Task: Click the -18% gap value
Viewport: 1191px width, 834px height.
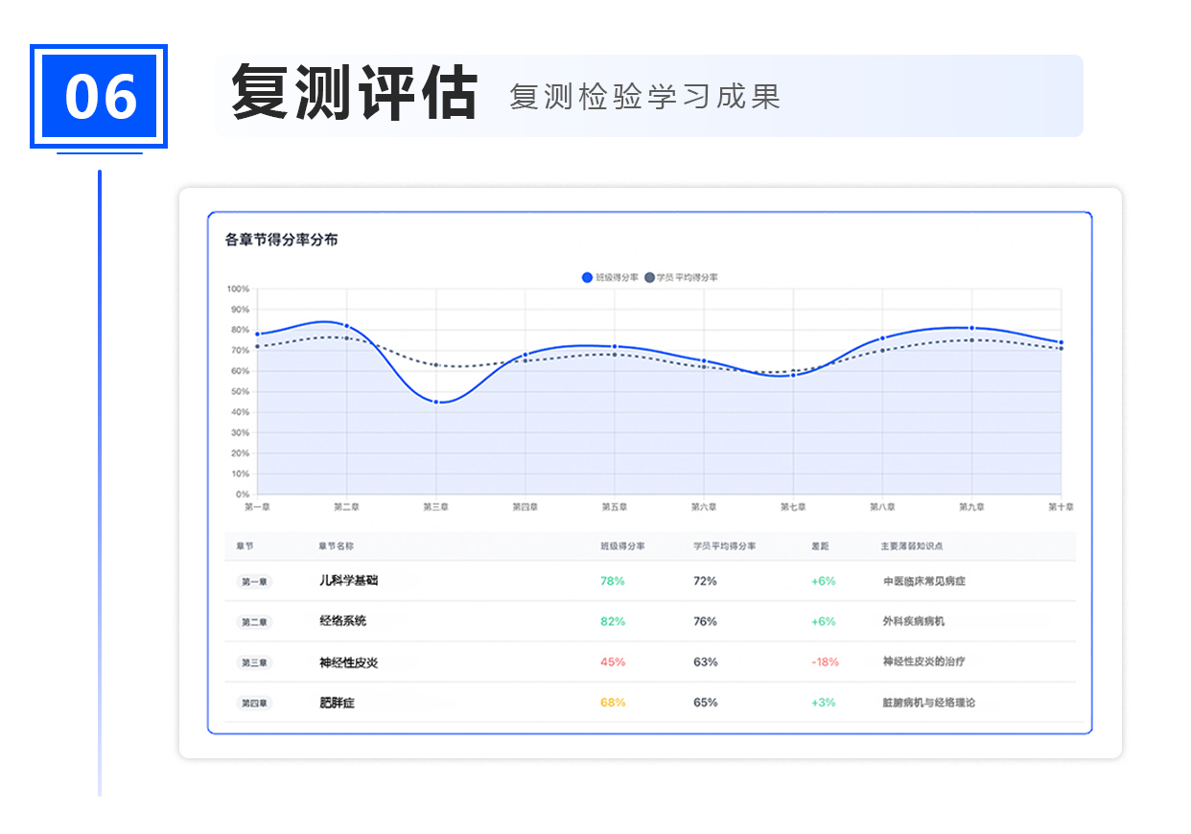Action: [x=825, y=662]
